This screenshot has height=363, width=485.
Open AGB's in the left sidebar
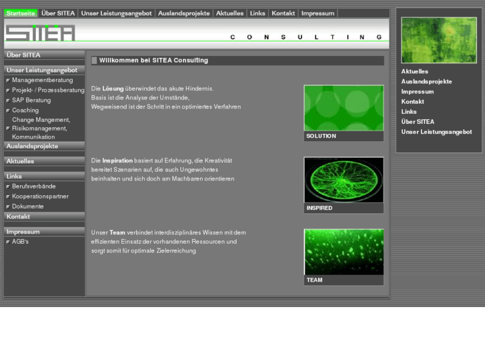click(20, 242)
